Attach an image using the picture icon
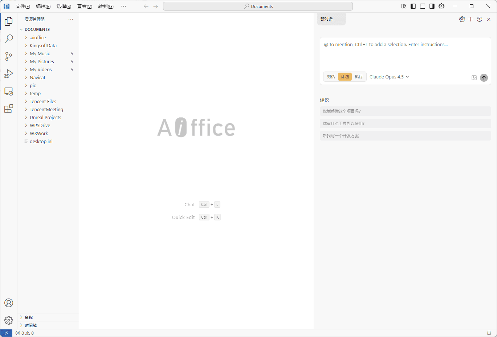 (474, 77)
